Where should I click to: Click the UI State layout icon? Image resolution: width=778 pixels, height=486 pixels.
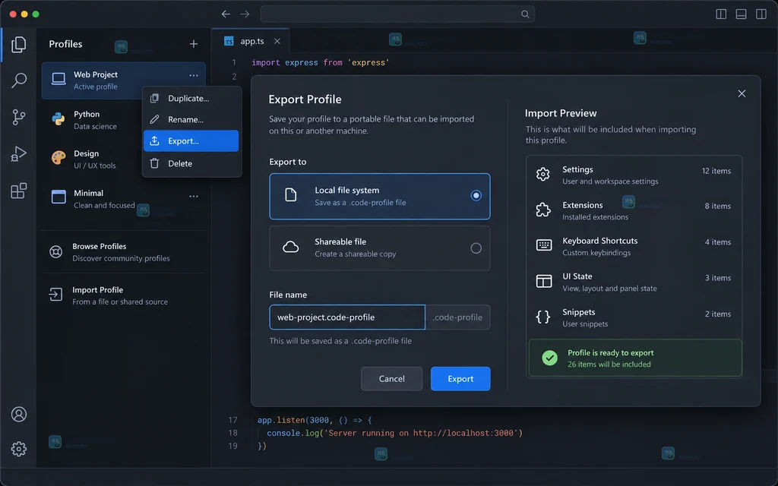tap(544, 281)
